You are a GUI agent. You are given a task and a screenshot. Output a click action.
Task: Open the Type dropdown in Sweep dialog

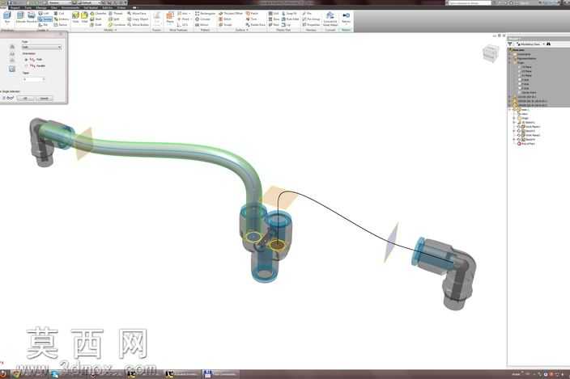(41, 47)
